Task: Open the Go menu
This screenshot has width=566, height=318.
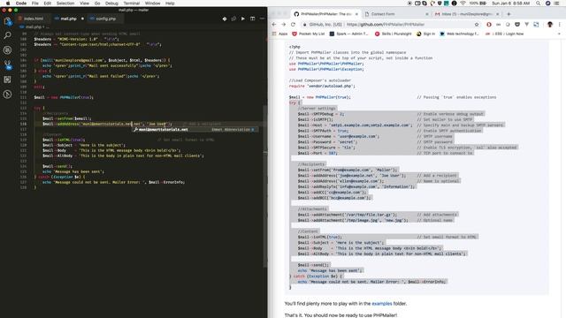Action: coord(97,4)
